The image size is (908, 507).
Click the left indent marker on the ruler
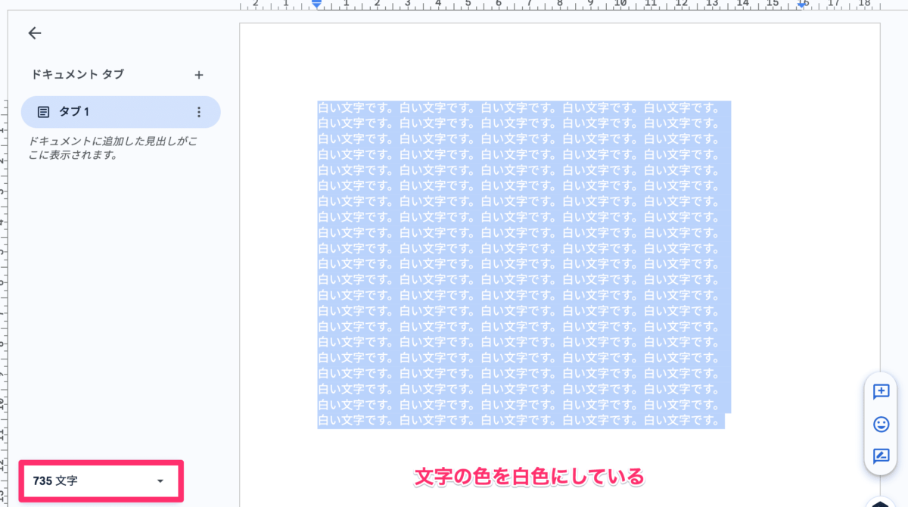[x=317, y=4]
